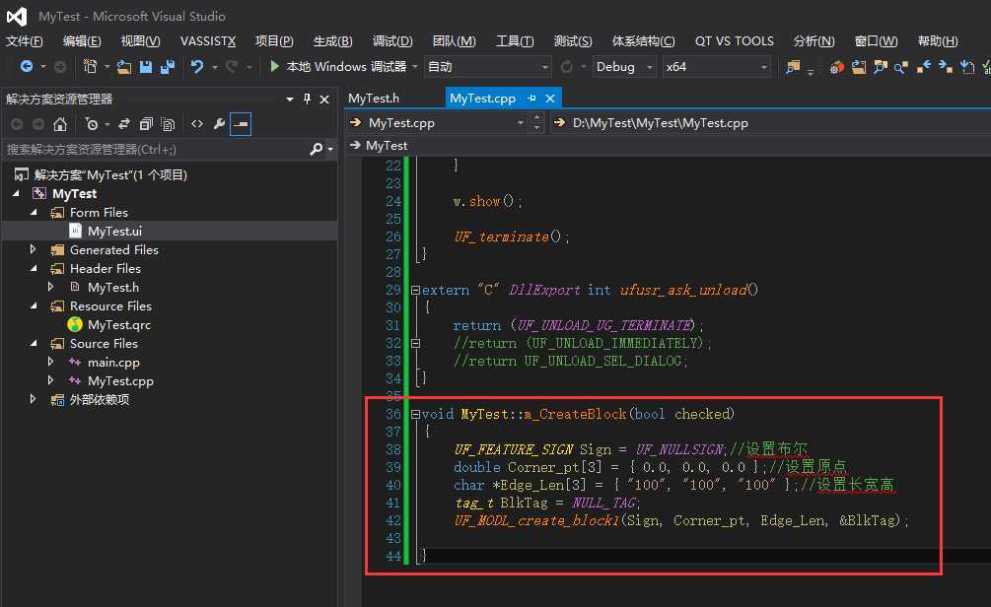Open the 文件(F) menu
The image size is (991, 607).
24,41
